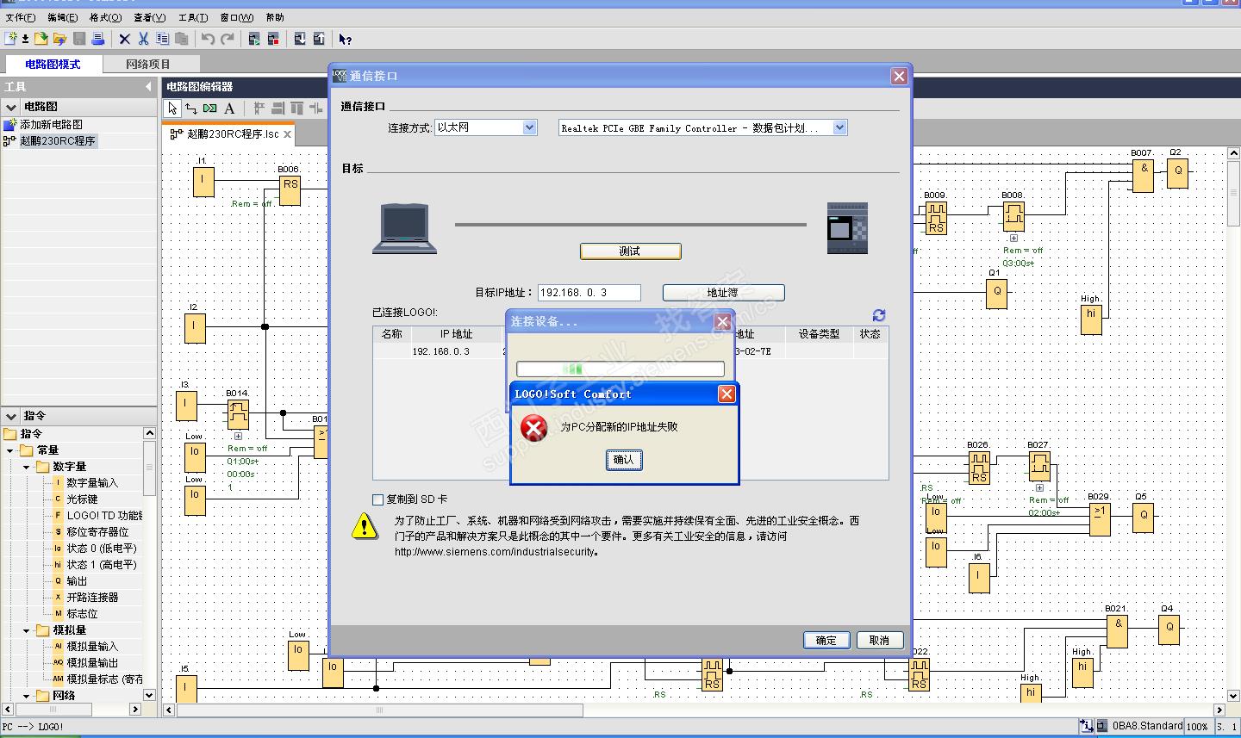Open the 文件(F) menu

pos(21,17)
